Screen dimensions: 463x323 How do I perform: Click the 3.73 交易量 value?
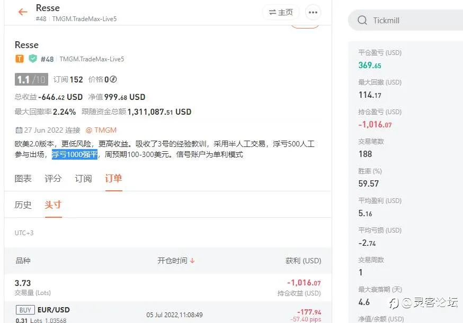click(23, 283)
